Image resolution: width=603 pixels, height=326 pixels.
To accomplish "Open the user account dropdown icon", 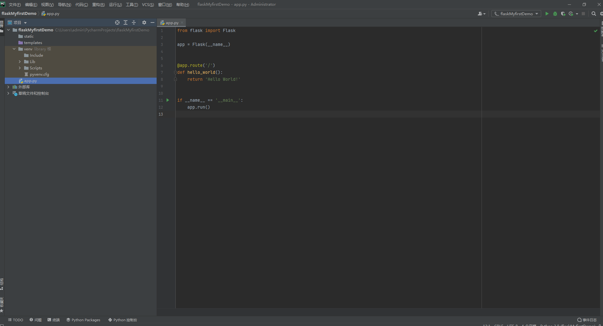I will [481, 14].
